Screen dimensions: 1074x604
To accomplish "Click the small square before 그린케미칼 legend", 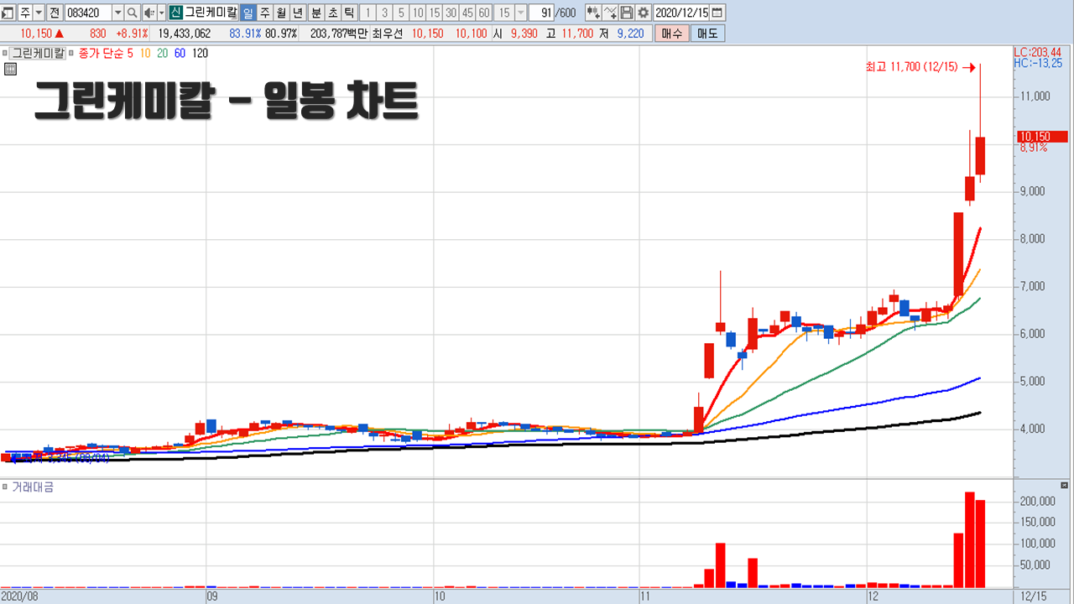I will 5,53.
